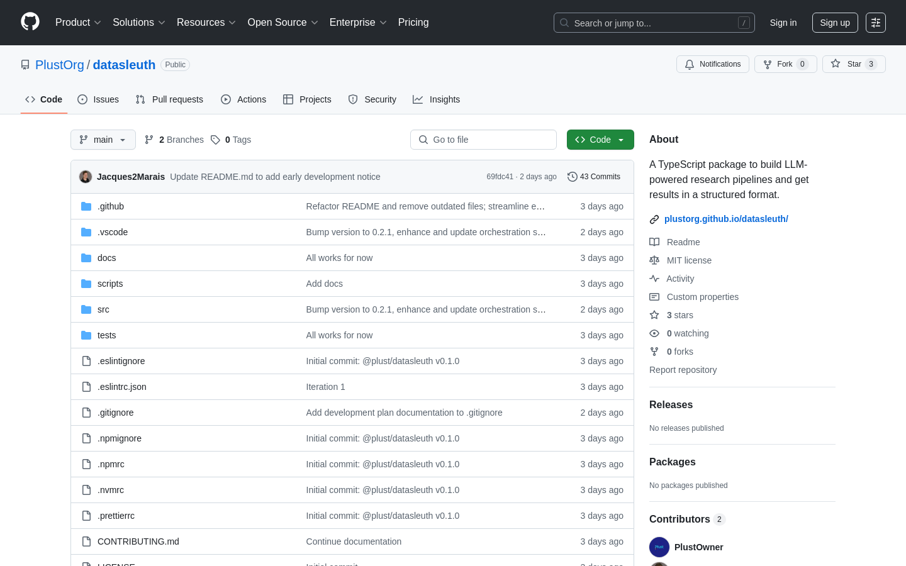Expand the Open Source menu
Screen dimensions: 906x566
pyautogui.click(x=283, y=23)
